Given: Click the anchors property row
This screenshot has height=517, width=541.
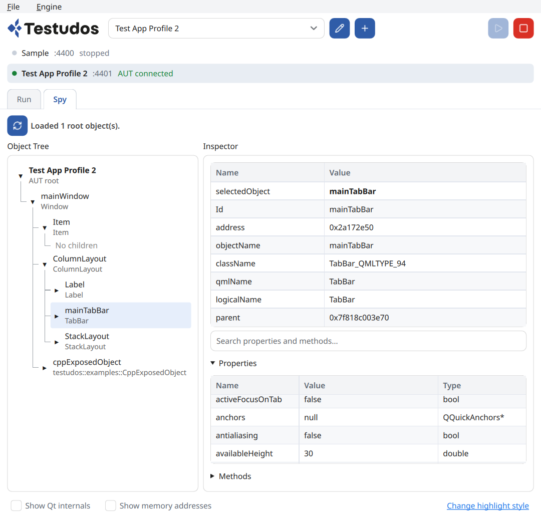Looking at the screenshot, I should [x=368, y=417].
